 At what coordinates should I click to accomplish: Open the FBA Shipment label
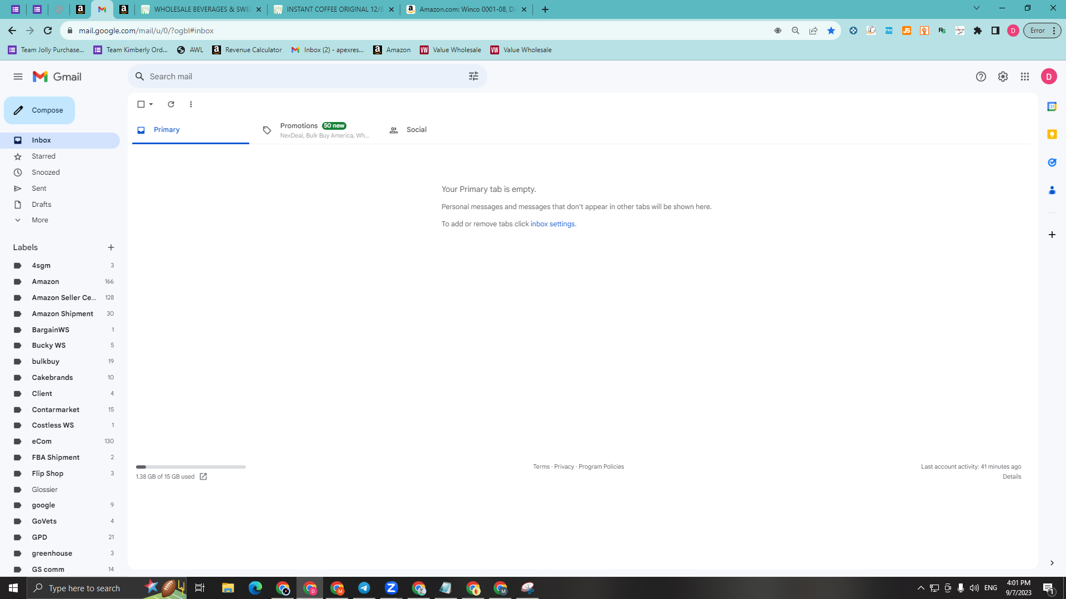point(56,458)
